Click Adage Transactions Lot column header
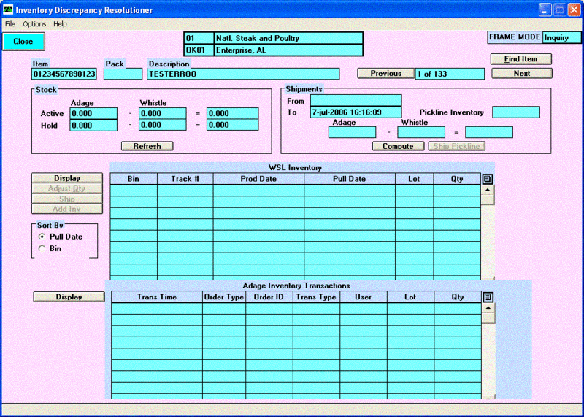 pos(410,297)
